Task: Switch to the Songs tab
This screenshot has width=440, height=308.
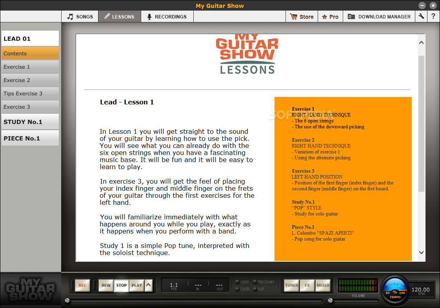Action: point(80,16)
